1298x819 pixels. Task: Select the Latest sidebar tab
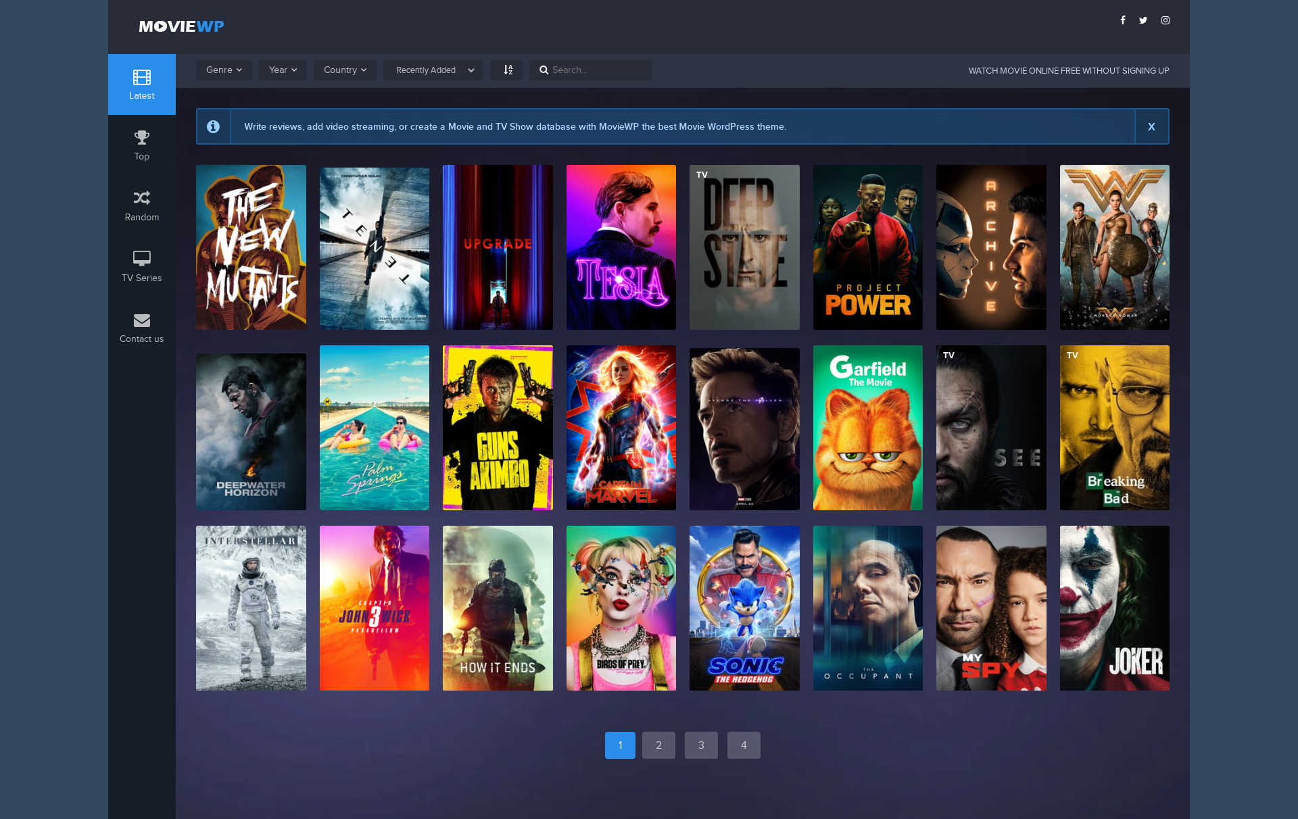pos(141,84)
